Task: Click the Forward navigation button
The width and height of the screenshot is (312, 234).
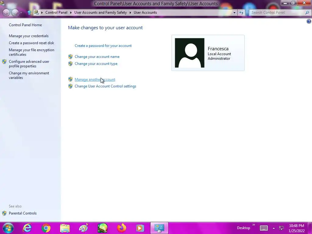Action: 15,12
